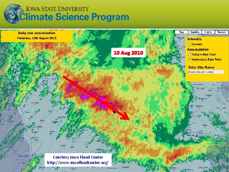This screenshot has height=172, width=229.
Task: Click the Accumulation heading in panel
Action: [198, 49]
